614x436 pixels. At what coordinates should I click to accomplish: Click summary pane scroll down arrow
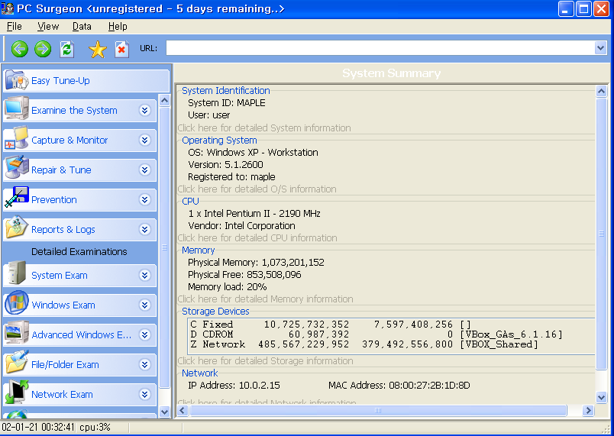pyautogui.click(x=601, y=397)
